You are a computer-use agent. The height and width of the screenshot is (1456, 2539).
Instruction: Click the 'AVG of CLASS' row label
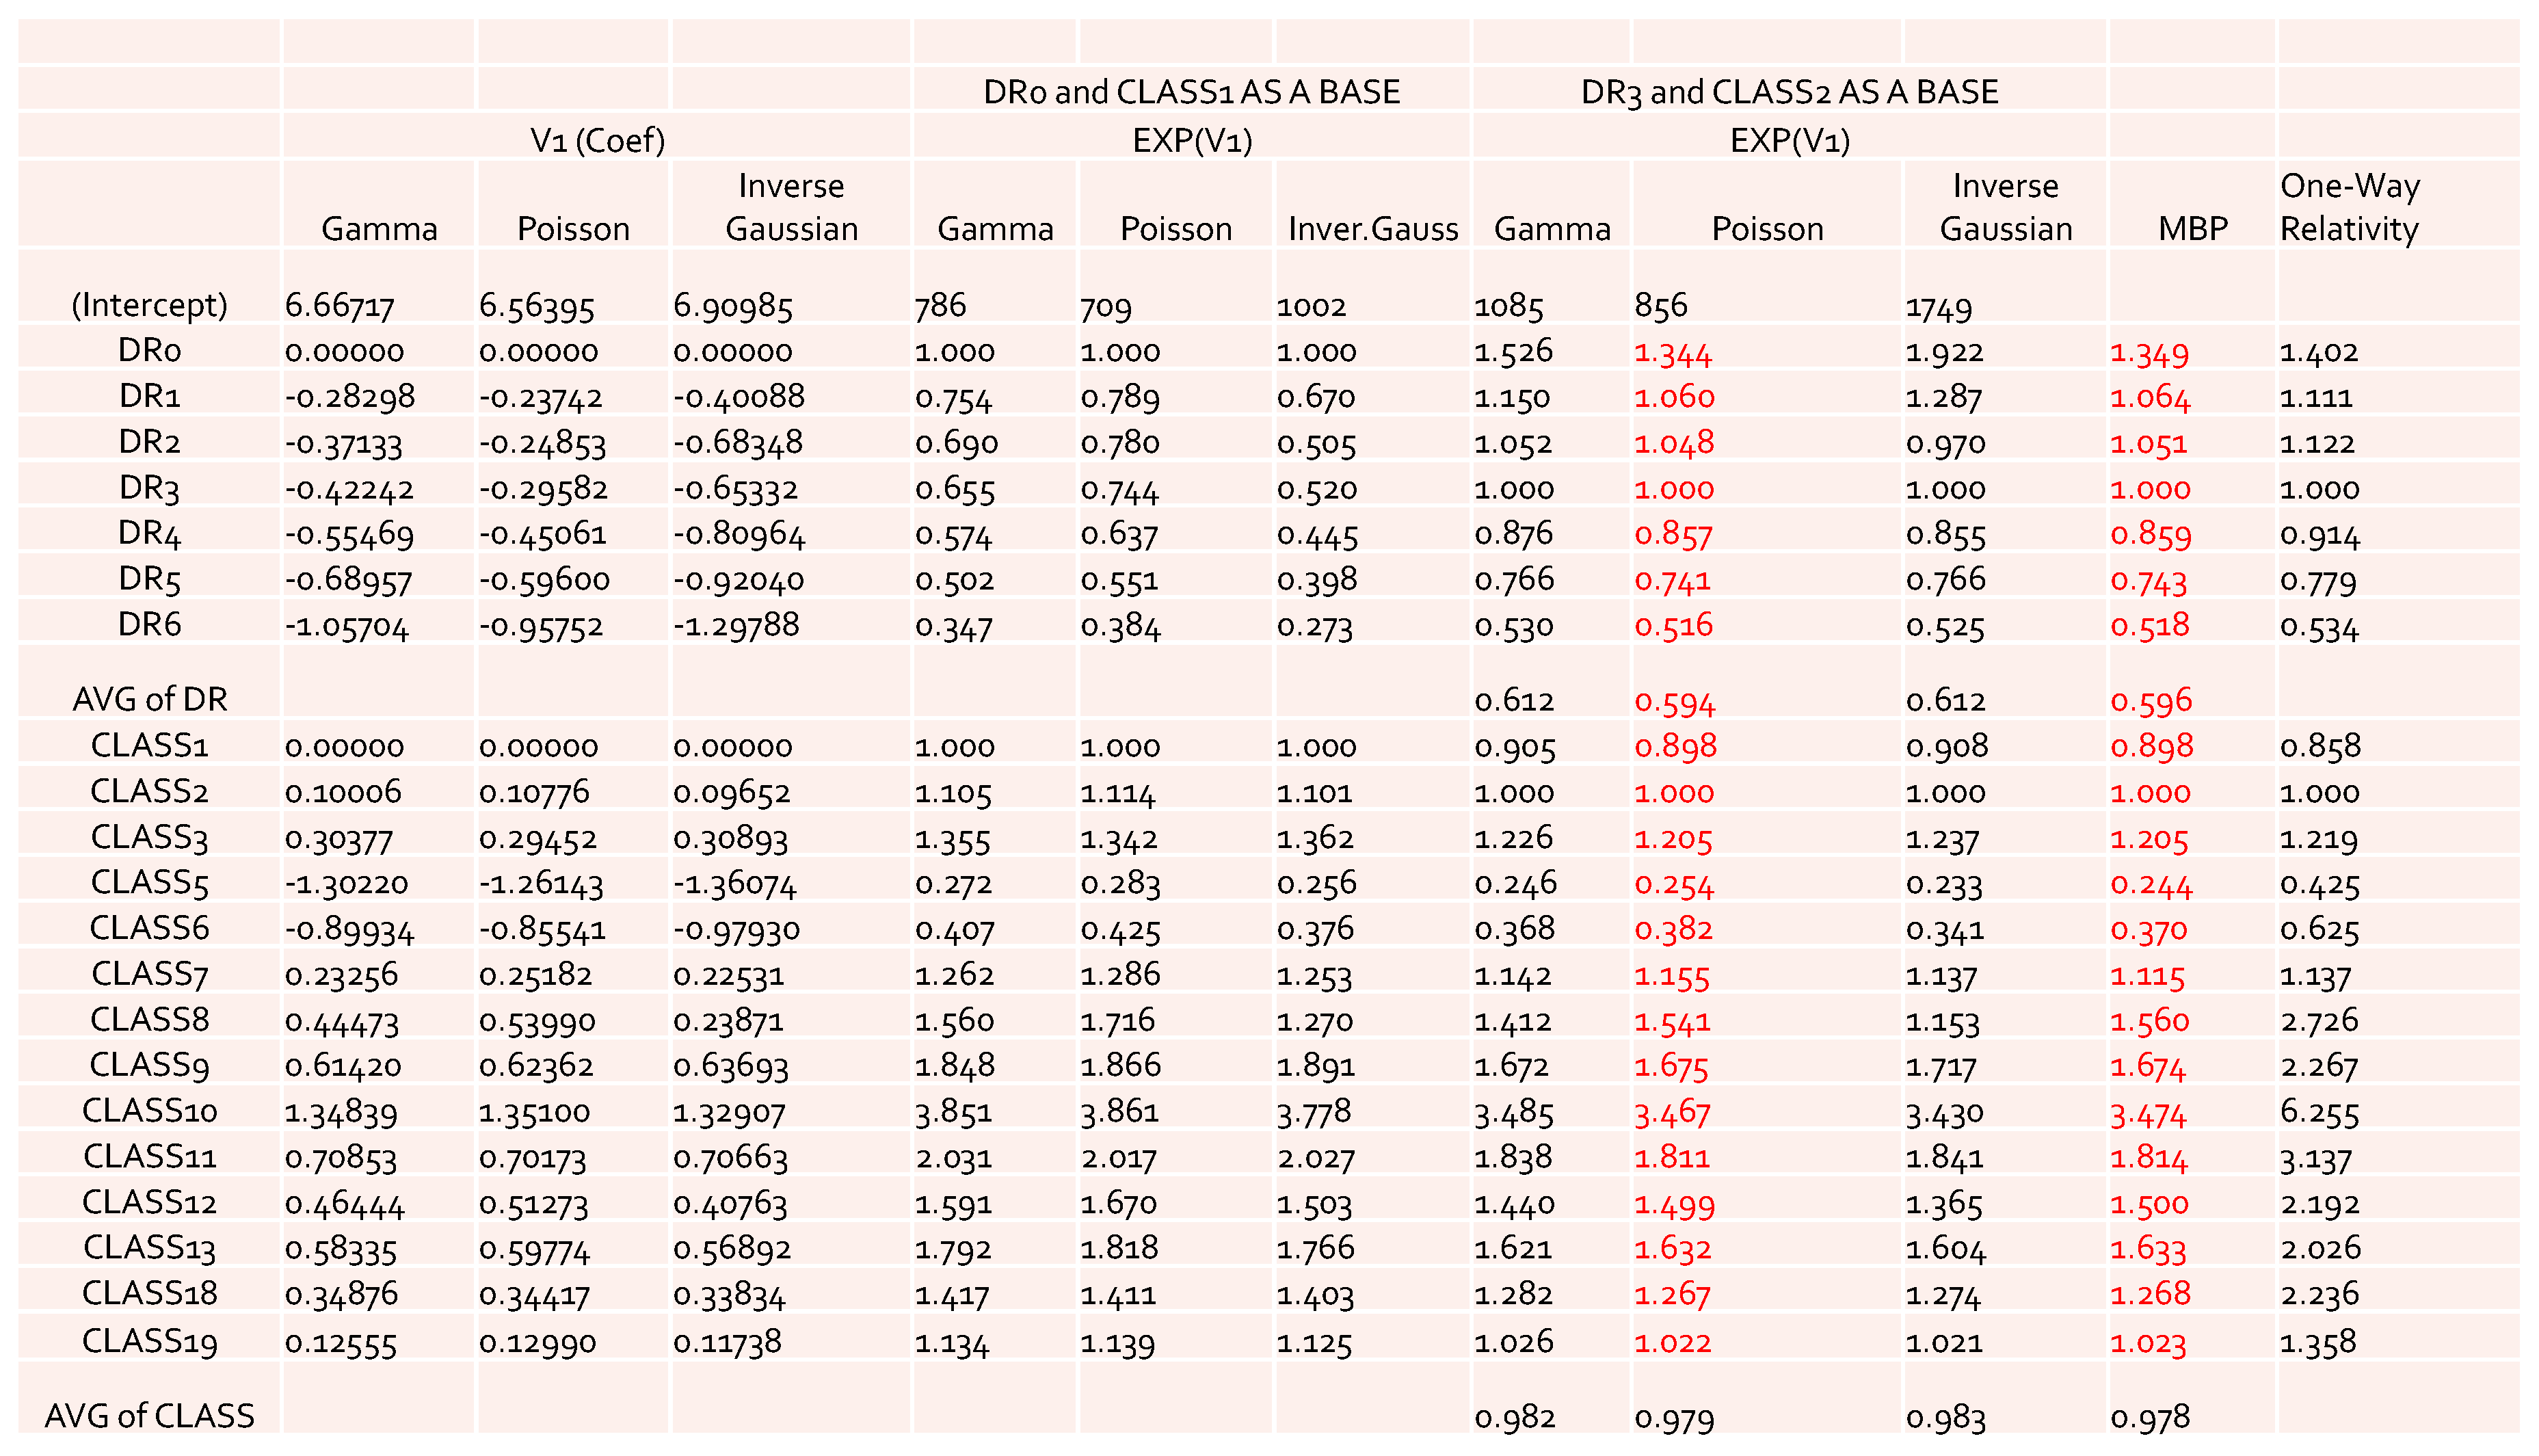[x=150, y=1416]
